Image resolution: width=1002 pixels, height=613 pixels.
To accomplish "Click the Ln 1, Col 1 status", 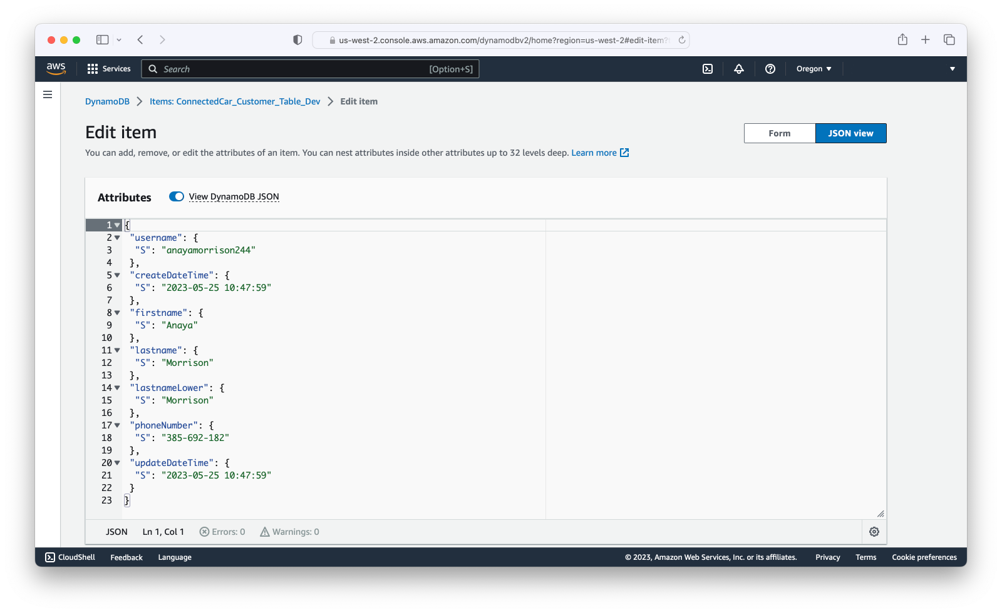I will pos(163,532).
